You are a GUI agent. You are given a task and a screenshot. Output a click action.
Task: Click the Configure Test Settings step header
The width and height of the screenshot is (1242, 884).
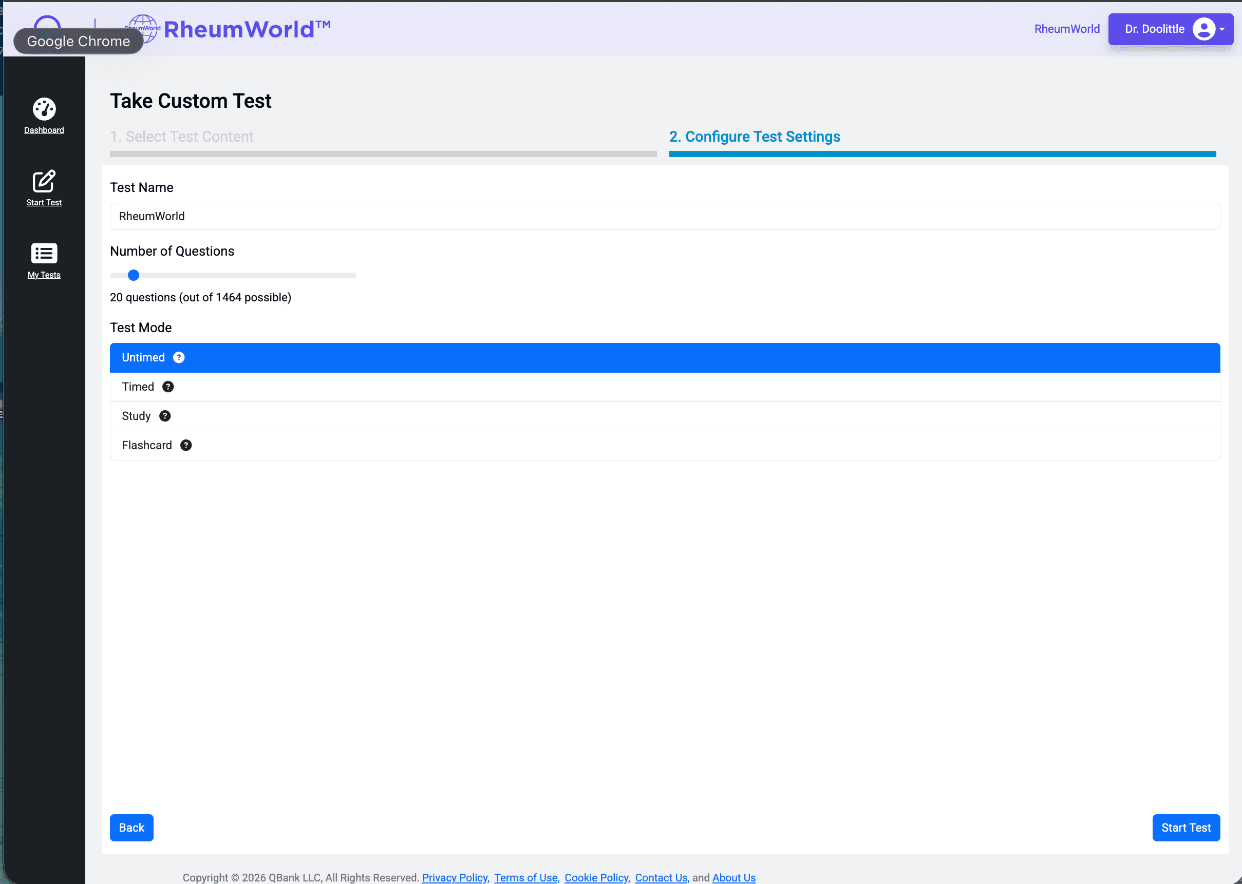(x=754, y=137)
